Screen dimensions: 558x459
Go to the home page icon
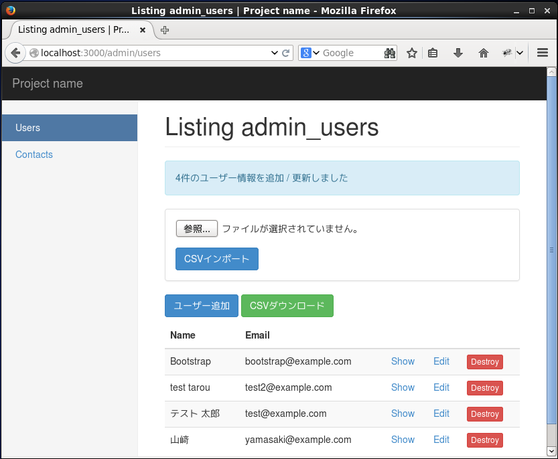483,53
